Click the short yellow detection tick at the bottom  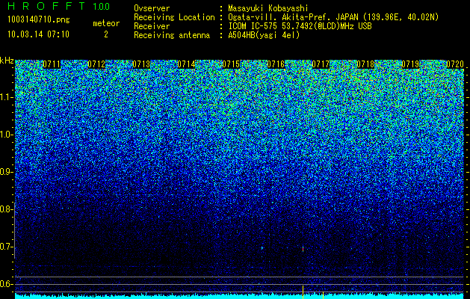323,295
